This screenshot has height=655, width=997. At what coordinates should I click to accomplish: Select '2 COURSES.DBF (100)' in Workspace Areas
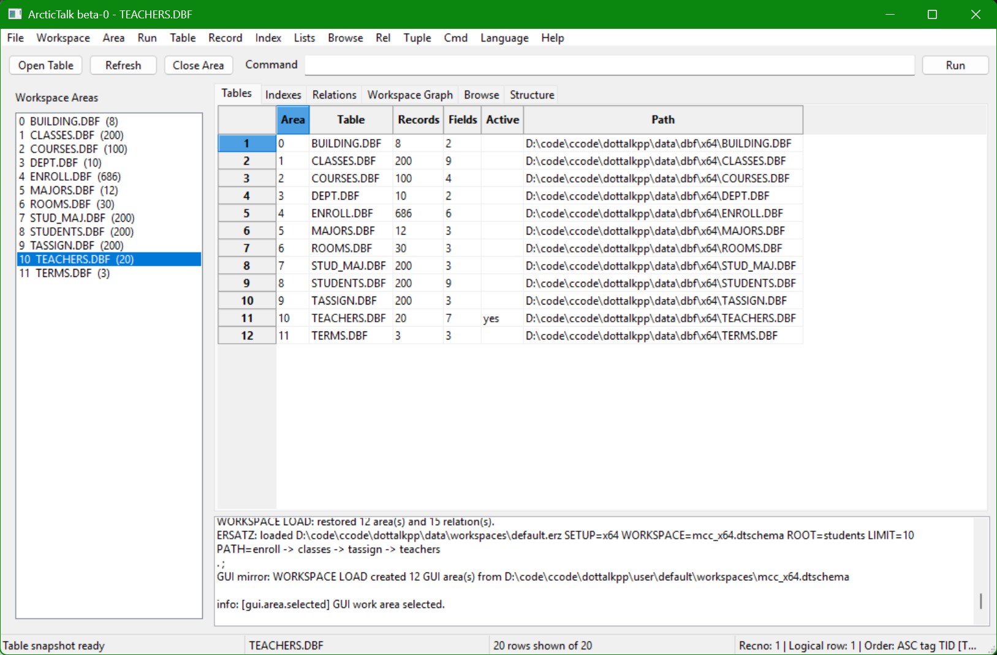tap(109, 149)
